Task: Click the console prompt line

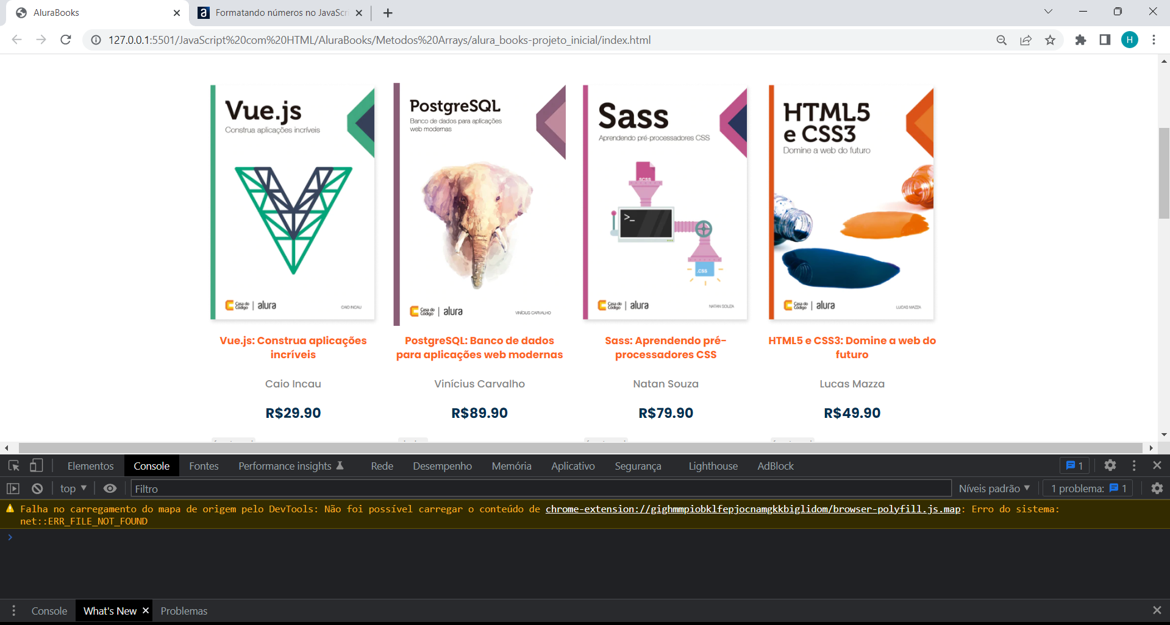Action: pos(585,537)
